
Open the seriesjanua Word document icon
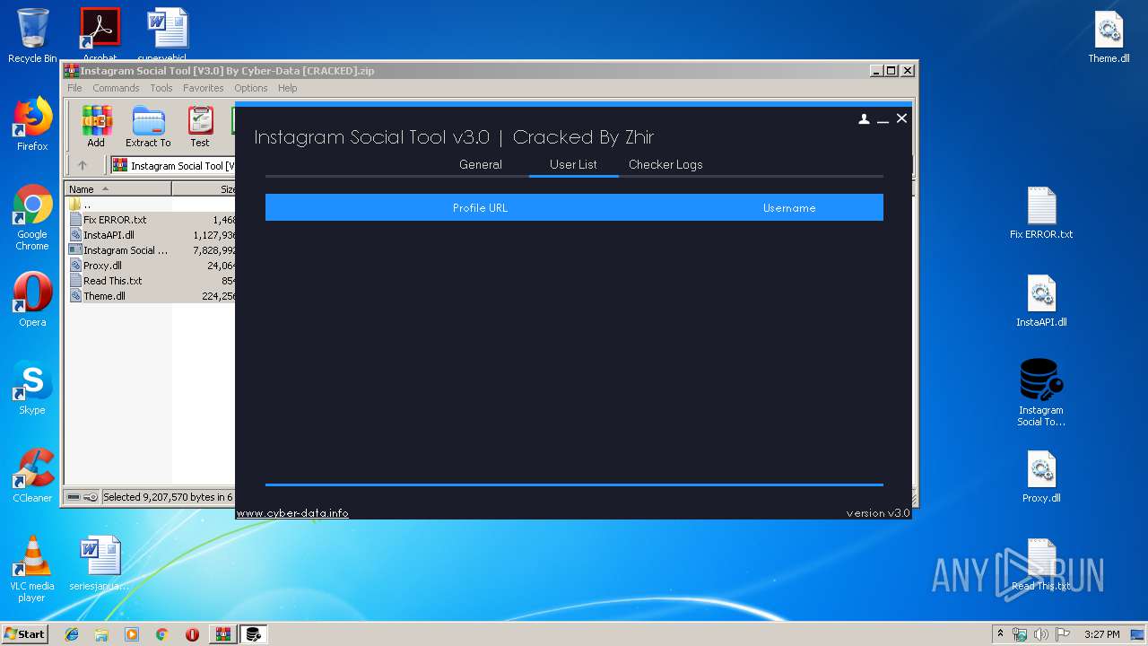tap(100, 563)
